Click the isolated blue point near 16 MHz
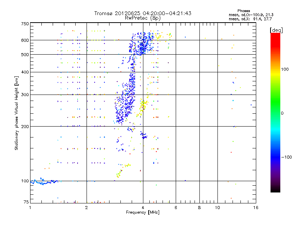This screenshot has width=301, height=226. [251, 105]
